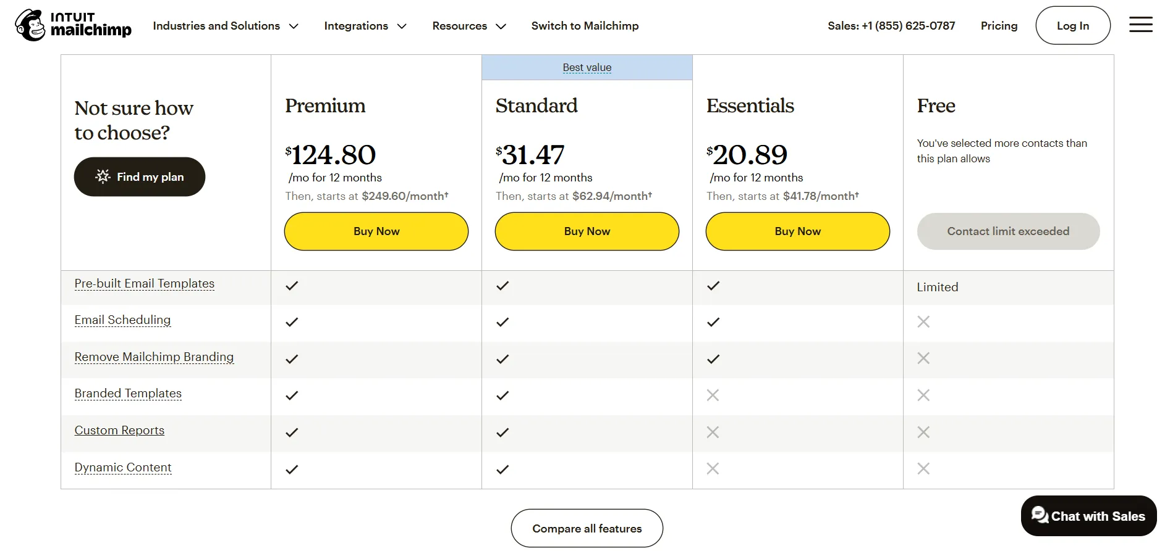Open the hamburger menu icon
Viewport: 1170px width, 551px height.
[1140, 25]
